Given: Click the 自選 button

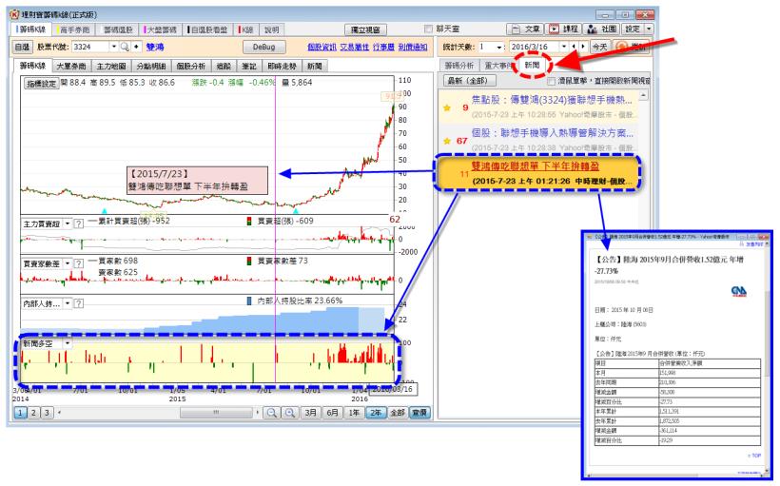Looking at the screenshot, I should [22, 47].
